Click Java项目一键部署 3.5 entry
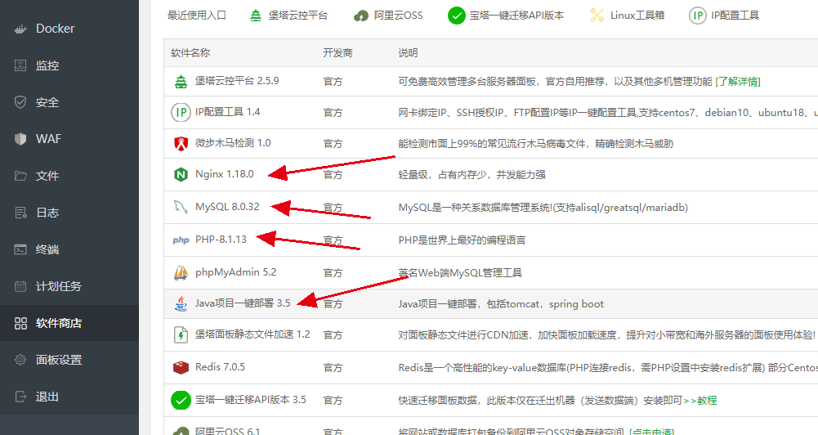The image size is (818, 435). (243, 303)
